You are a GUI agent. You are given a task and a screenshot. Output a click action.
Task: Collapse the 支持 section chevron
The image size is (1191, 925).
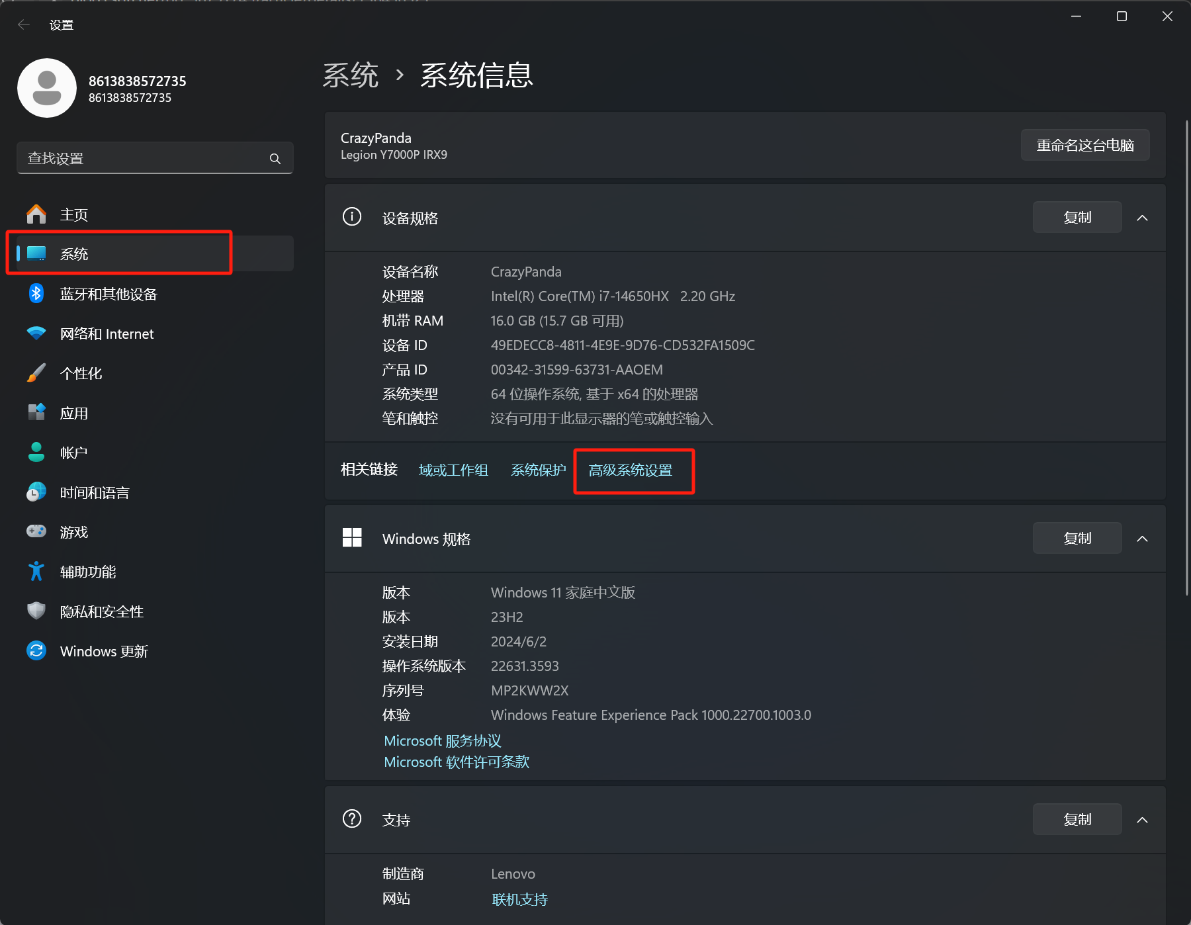click(1142, 820)
